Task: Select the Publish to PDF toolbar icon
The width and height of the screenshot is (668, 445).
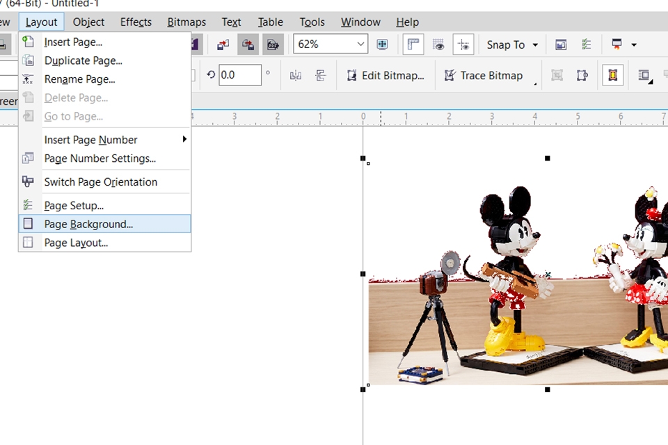Action: pos(273,44)
